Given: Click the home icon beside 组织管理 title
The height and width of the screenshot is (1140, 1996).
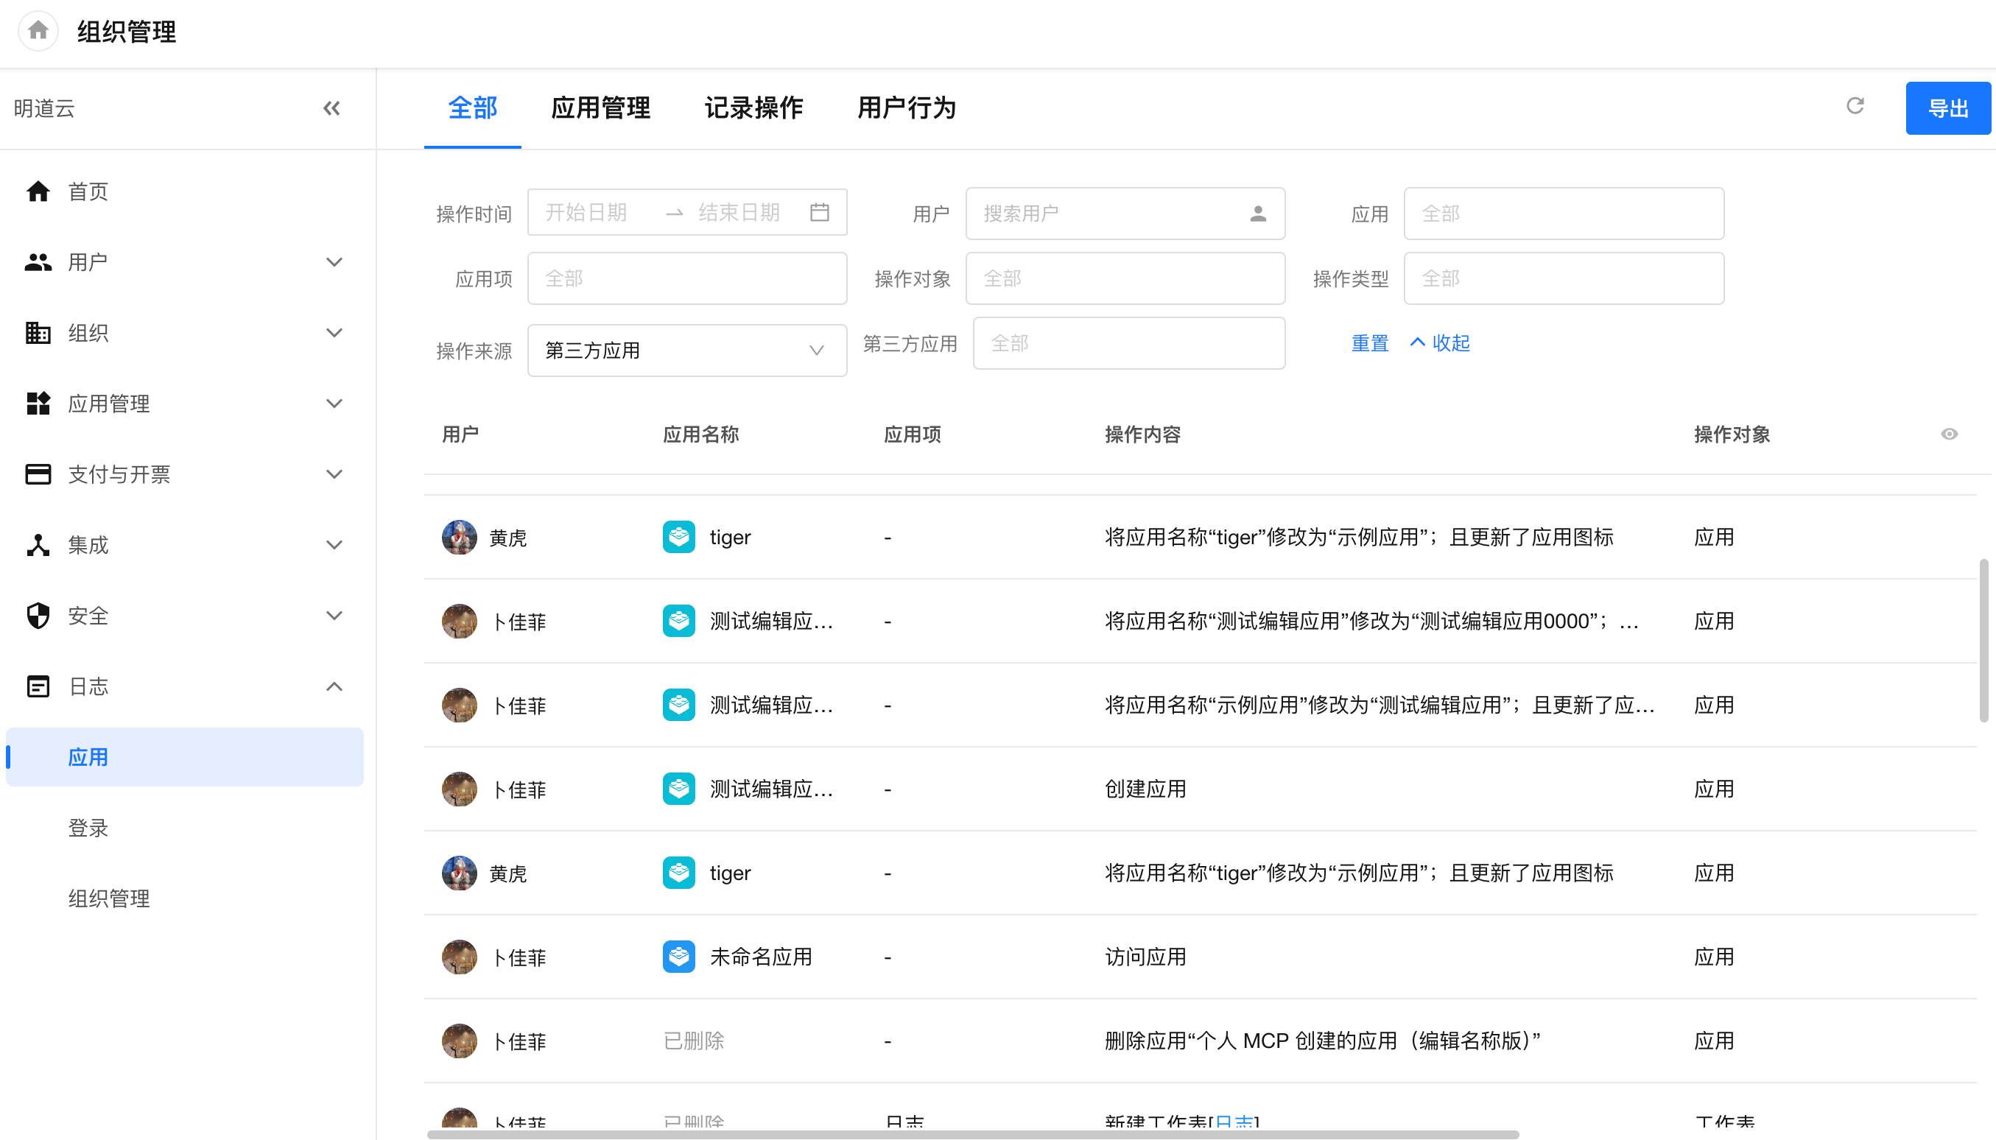Looking at the screenshot, I should point(38,32).
